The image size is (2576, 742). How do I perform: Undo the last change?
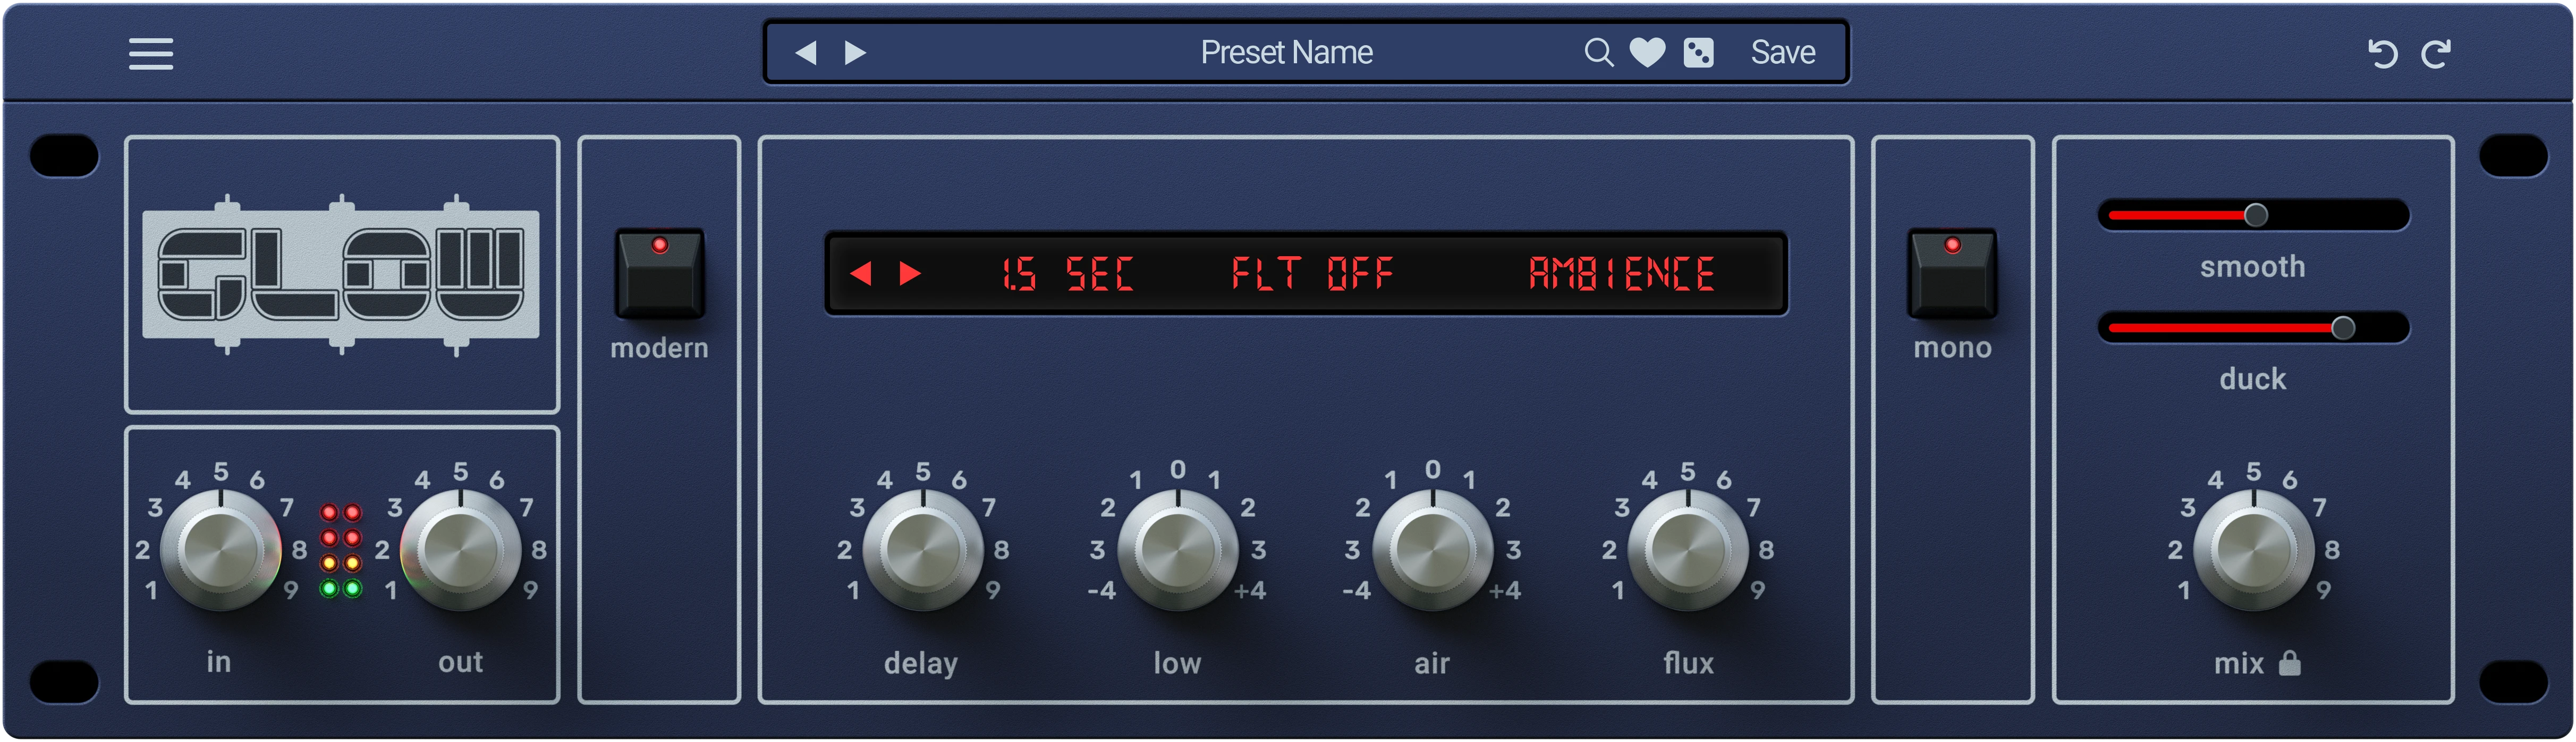coord(2383,54)
